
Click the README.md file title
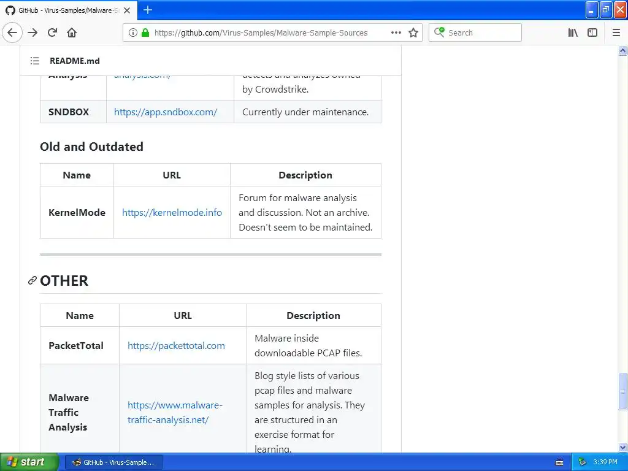[74, 61]
